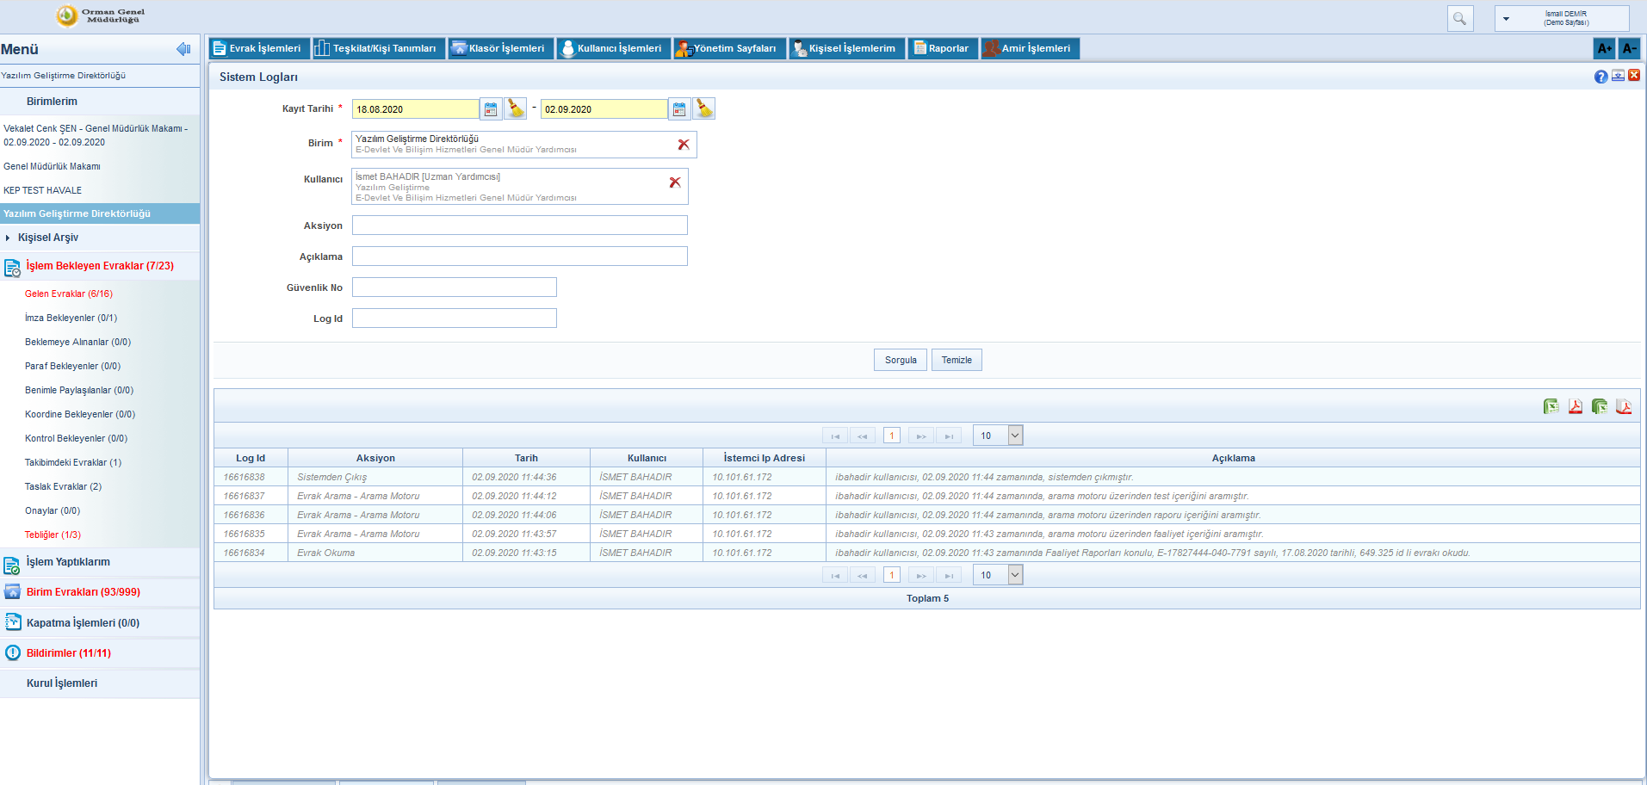Click into the Aksiyon input field
This screenshot has width=1647, height=785.
(x=519, y=226)
